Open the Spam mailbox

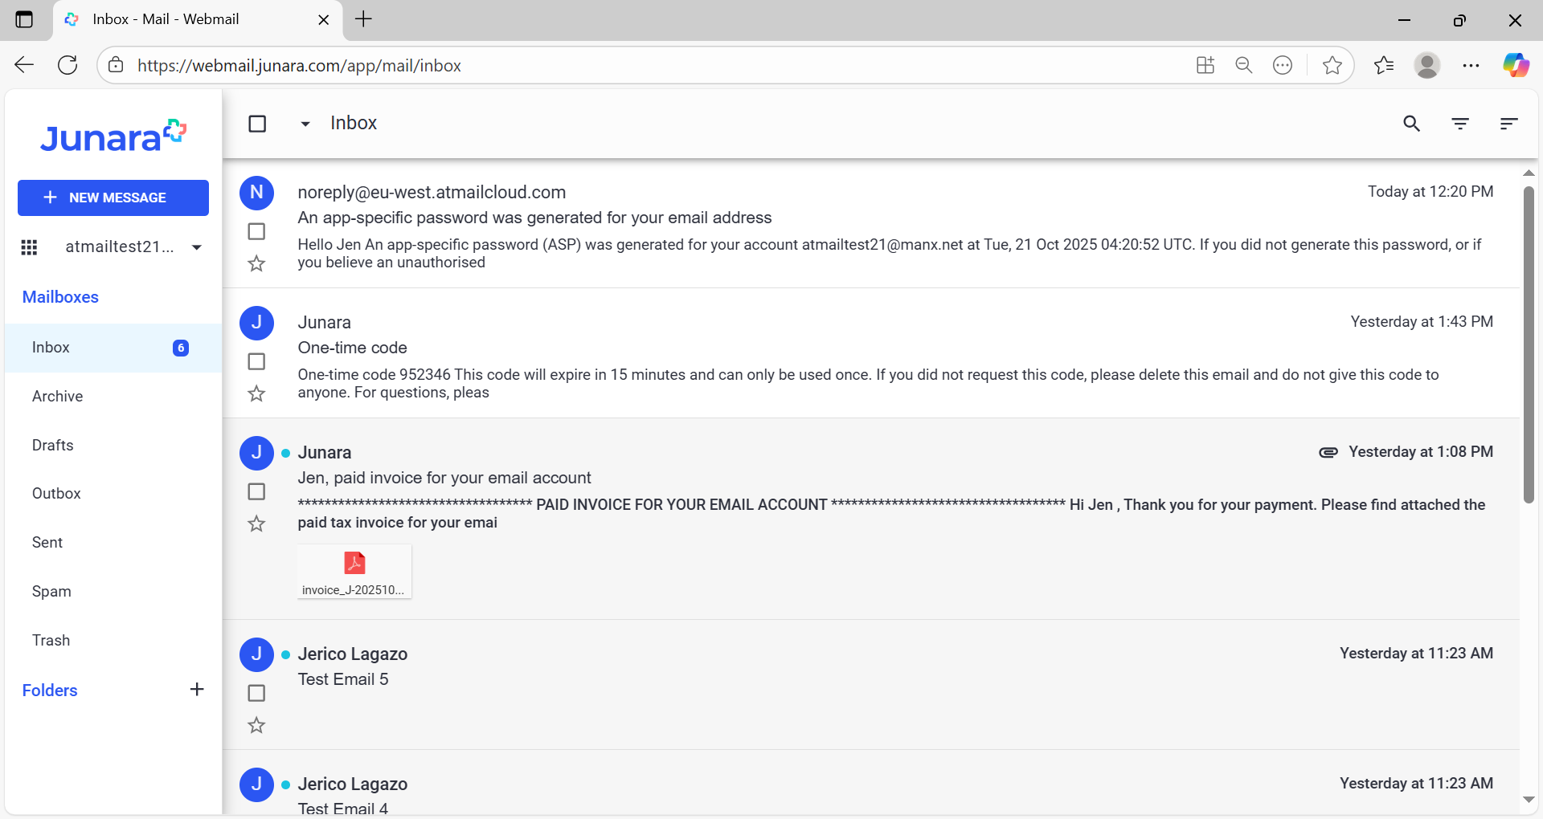113,592
